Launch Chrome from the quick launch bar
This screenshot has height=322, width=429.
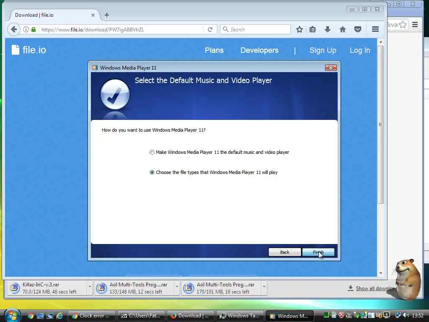pyautogui.click(x=30, y=316)
